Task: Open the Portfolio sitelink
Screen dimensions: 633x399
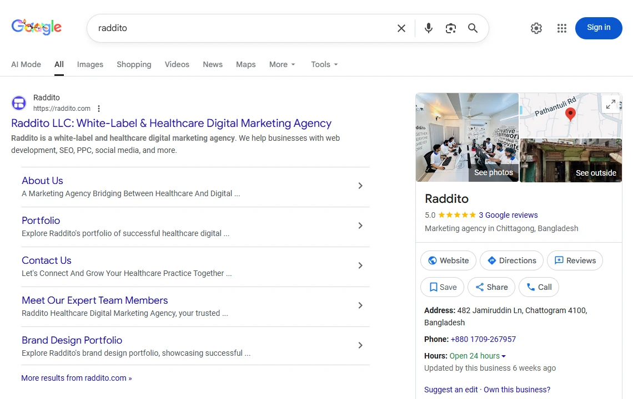Action: (41, 221)
